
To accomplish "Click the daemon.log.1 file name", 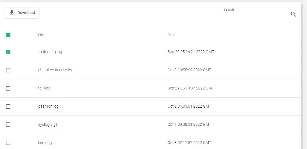I will (50, 107).
